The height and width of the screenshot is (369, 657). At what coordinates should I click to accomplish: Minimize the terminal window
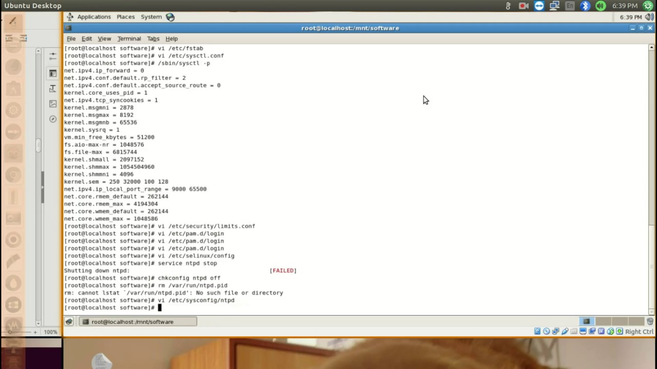(632, 28)
